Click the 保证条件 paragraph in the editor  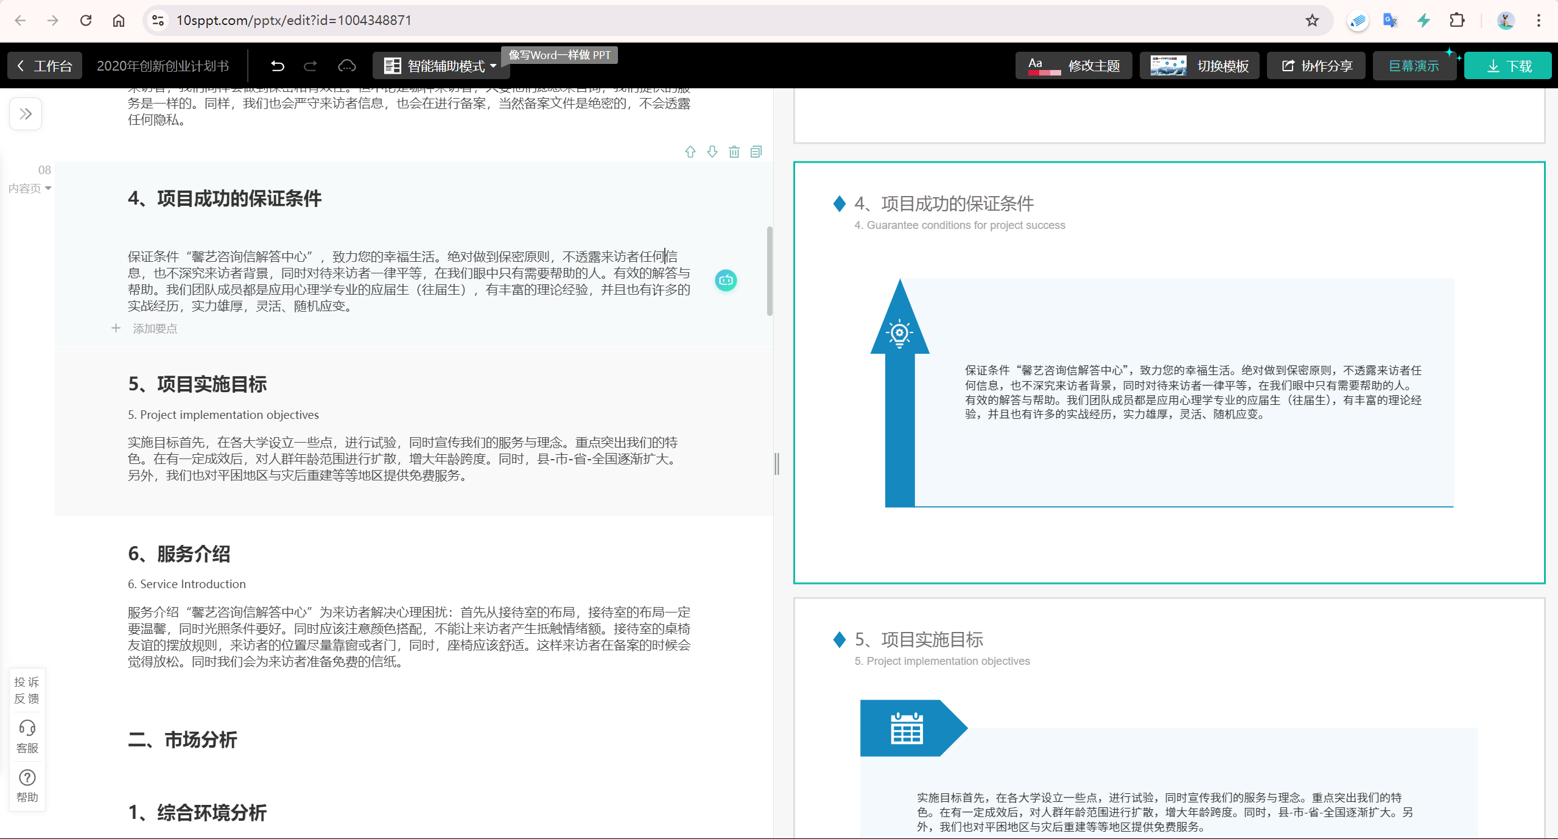tap(409, 281)
